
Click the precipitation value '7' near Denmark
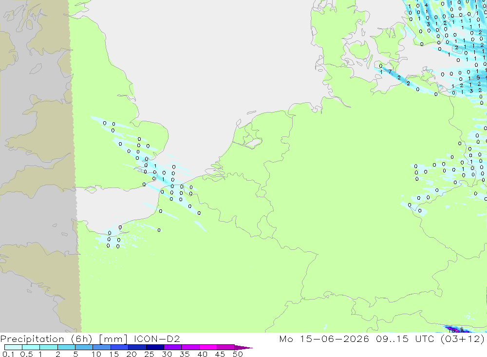(x=390, y=72)
